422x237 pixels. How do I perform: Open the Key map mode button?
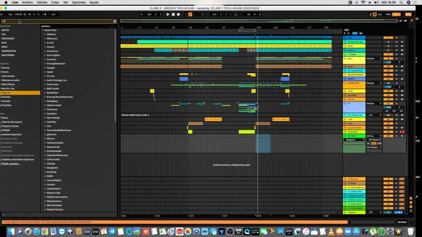(x=380, y=14)
